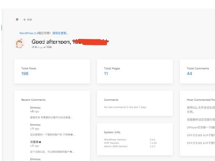Select No new comments in last 7 days text
The width and height of the screenshot is (215, 161).
125,107
